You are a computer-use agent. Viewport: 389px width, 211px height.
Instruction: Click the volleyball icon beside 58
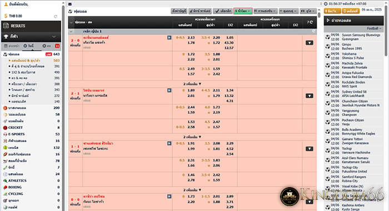5,114
